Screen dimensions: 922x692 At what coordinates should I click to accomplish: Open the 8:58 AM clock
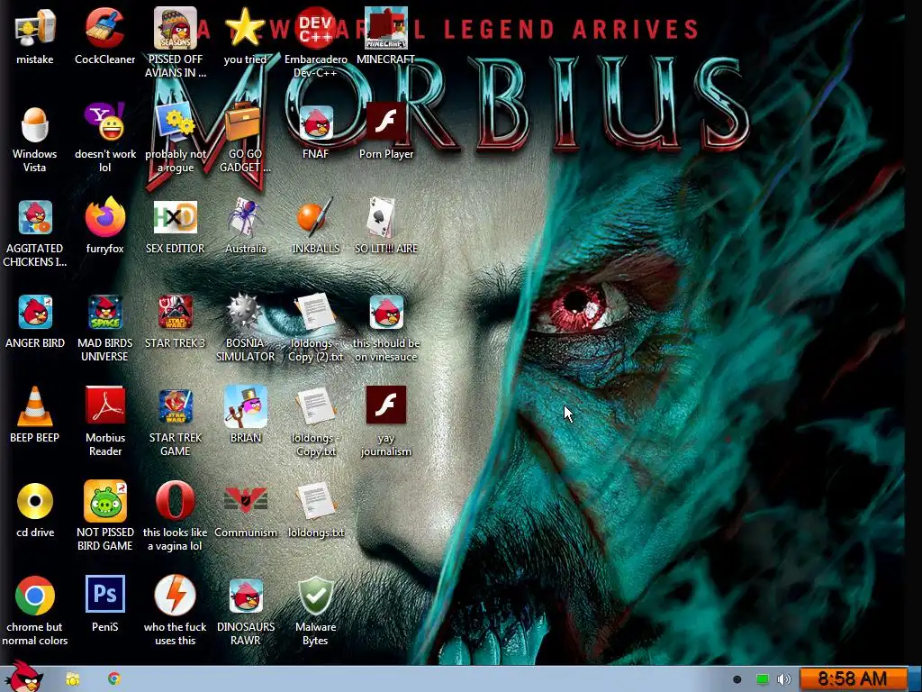[853, 679]
